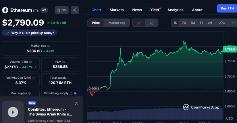This screenshot has height=123, width=237.
Task: Open the CoinBites: Ethereum article title
Action: click(50, 112)
